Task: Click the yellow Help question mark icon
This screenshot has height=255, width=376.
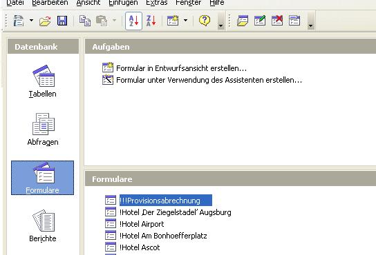Action: click(205, 21)
